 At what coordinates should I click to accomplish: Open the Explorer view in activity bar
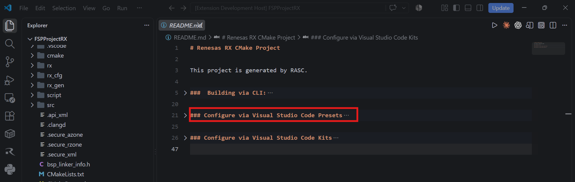click(x=10, y=26)
